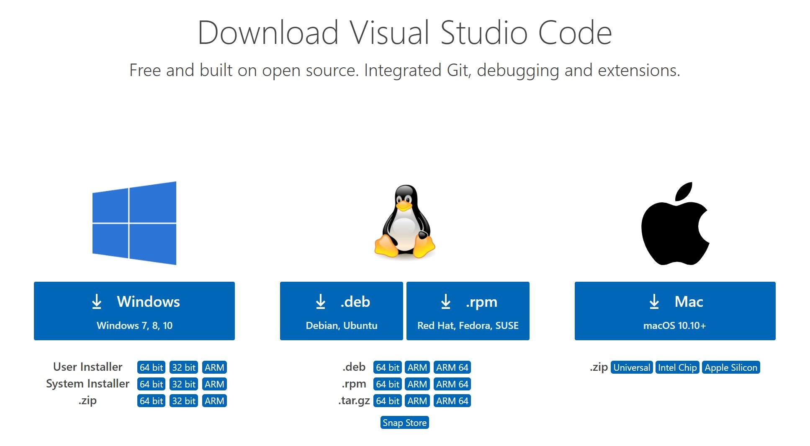The image size is (810, 446).
Task: Download the .rpm Red Hat, Fedora, SUSE package
Action: point(468,311)
